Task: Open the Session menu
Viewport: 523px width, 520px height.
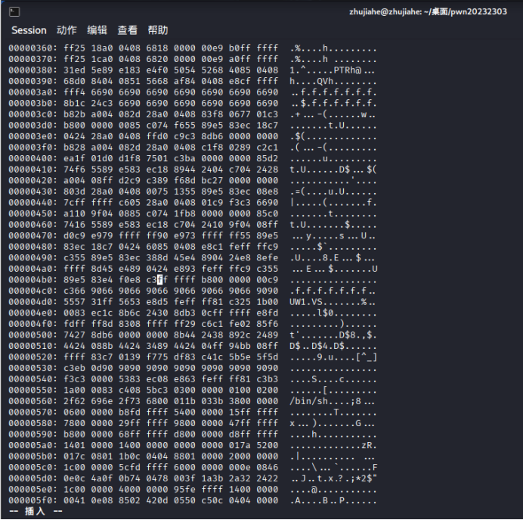Action: tap(29, 30)
